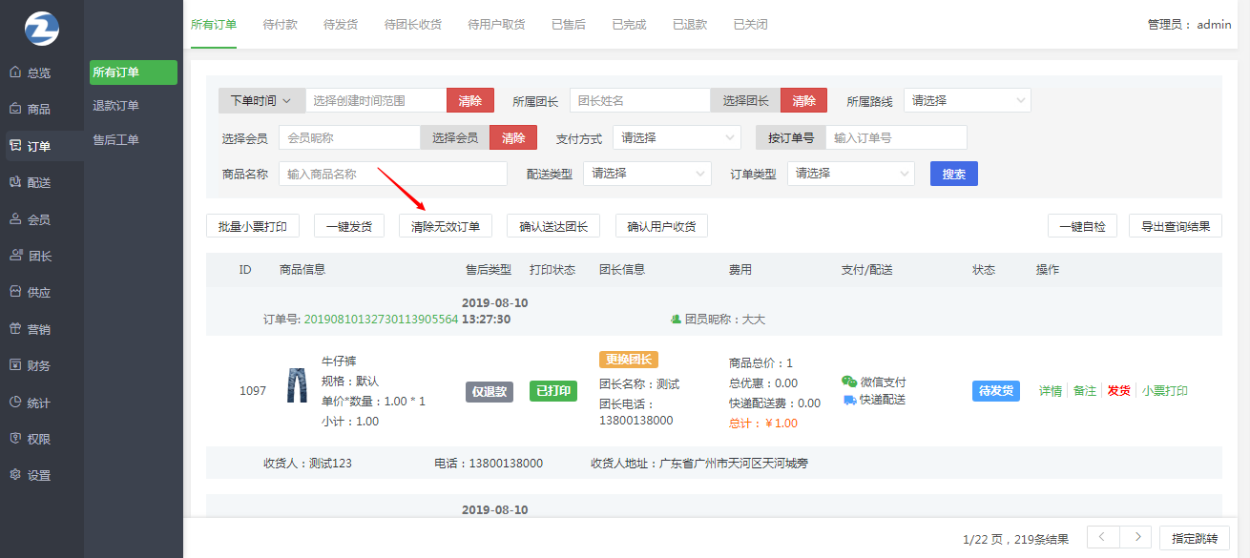Go to next page using right arrow
This screenshot has width=1250, height=558.
pyautogui.click(x=1135, y=538)
